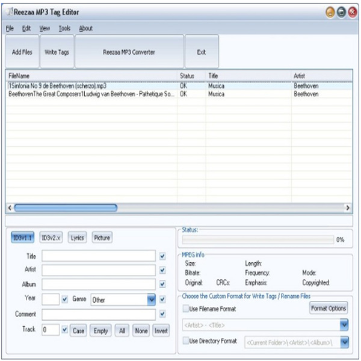The image size is (361, 361).
Task: Sort by the FileName column header
Action: pyautogui.click(x=91, y=76)
